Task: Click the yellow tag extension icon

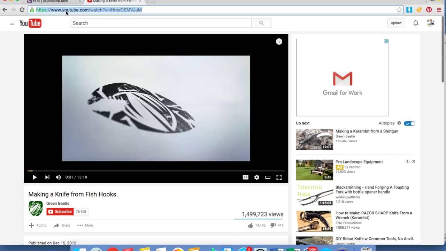Action: pos(419,10)
